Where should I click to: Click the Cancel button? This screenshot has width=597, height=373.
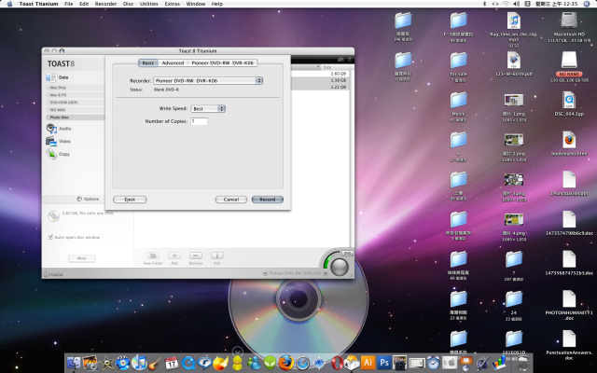231,200
